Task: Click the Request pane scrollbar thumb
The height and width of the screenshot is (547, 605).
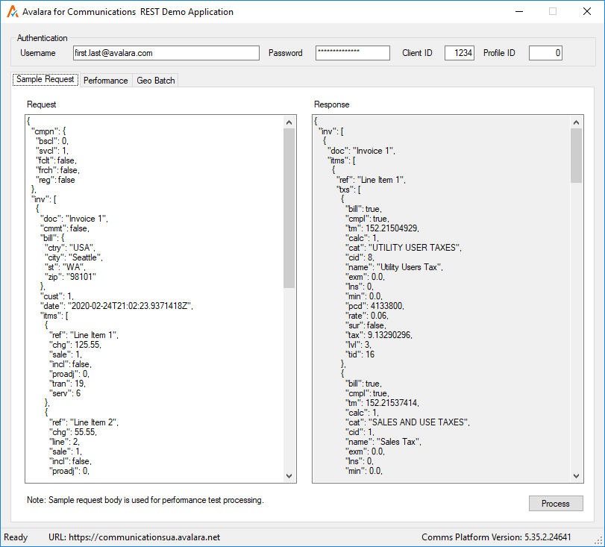Action: point(289,207)
